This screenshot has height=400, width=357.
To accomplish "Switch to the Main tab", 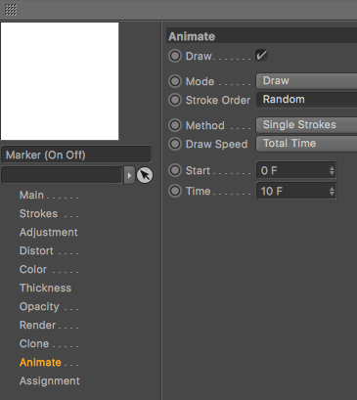I will pos(31,195).
